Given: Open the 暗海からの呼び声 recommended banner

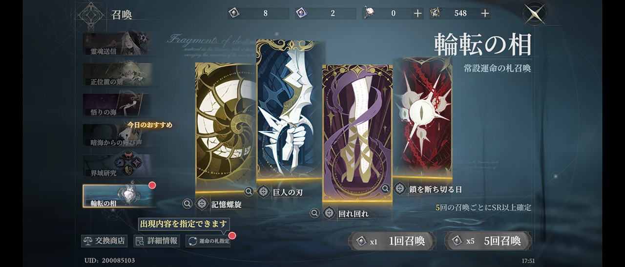Looking at the screenshot, I should 117,135.
